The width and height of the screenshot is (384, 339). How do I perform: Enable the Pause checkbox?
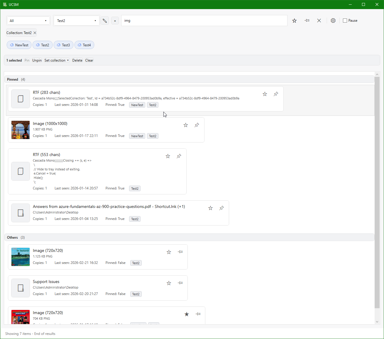[x=345, y=21]
